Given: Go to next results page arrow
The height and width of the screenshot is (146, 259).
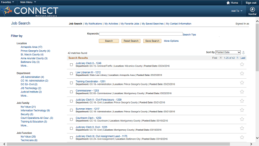Looking at the screenshot, I should pyautogui.click(x=238, y=58).
